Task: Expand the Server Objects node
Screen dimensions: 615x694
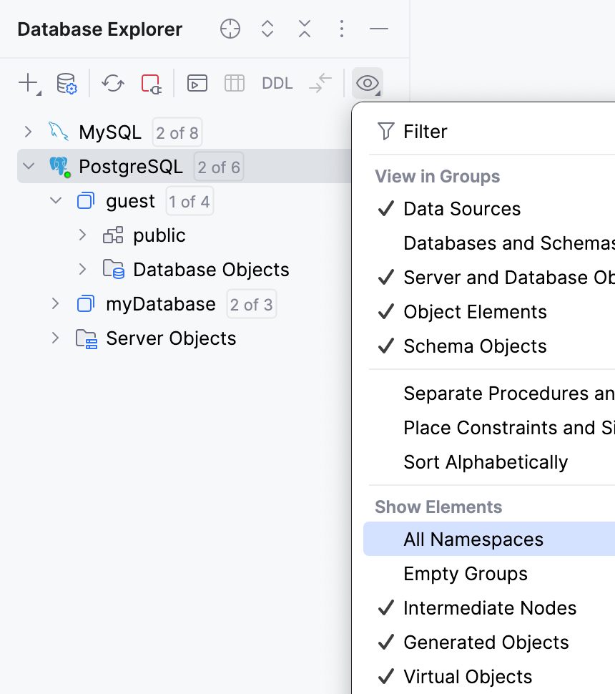Action: click(x=55, y=338)
